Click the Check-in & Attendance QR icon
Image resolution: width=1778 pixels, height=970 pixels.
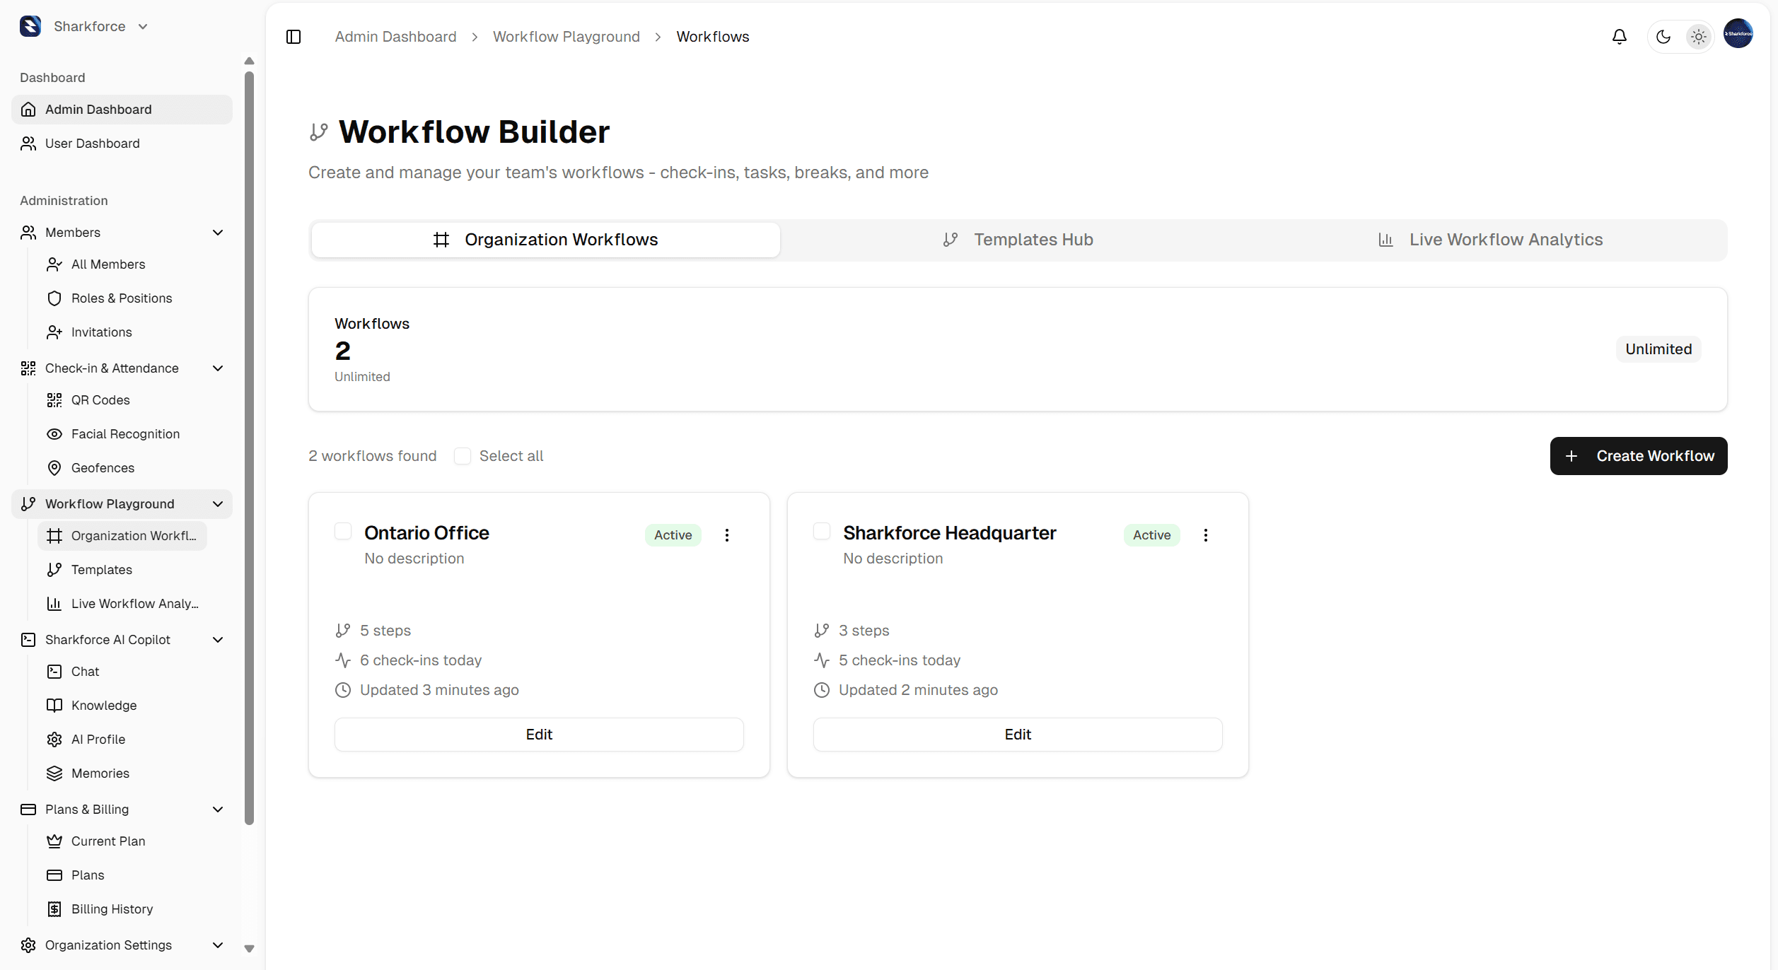(x=28, y=368)
